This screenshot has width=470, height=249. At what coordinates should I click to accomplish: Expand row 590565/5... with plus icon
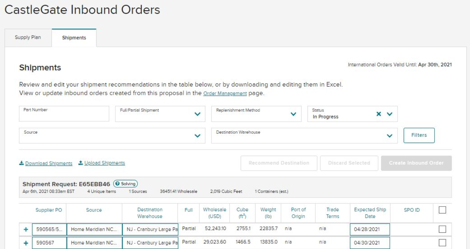pos(26,229)
